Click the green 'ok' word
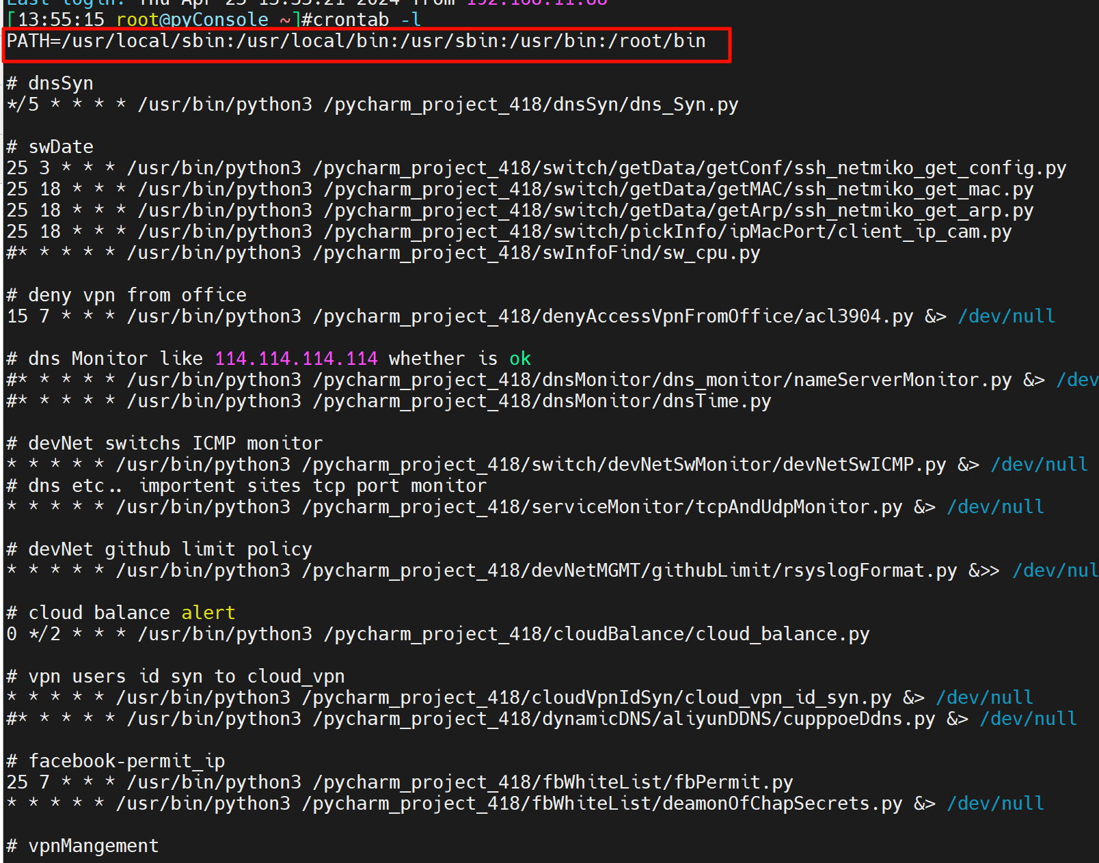Screen dimensions: 1099x863 point(519,359)
